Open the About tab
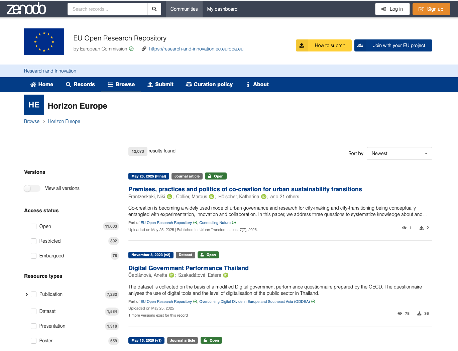Viewport: 458px width, 351px height. point(257,85)
